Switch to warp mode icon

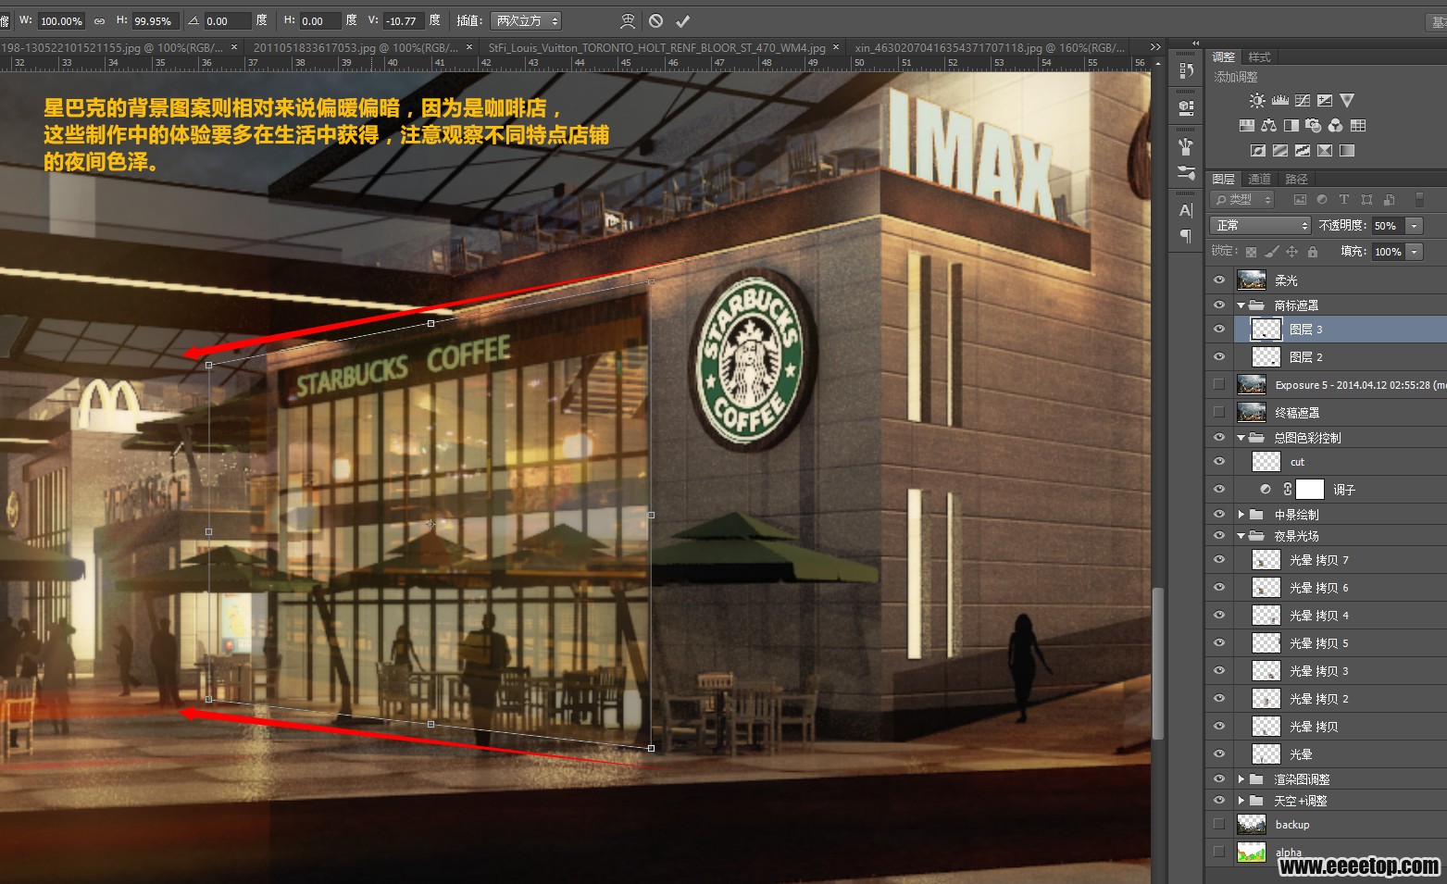click(x=628, y=20)
